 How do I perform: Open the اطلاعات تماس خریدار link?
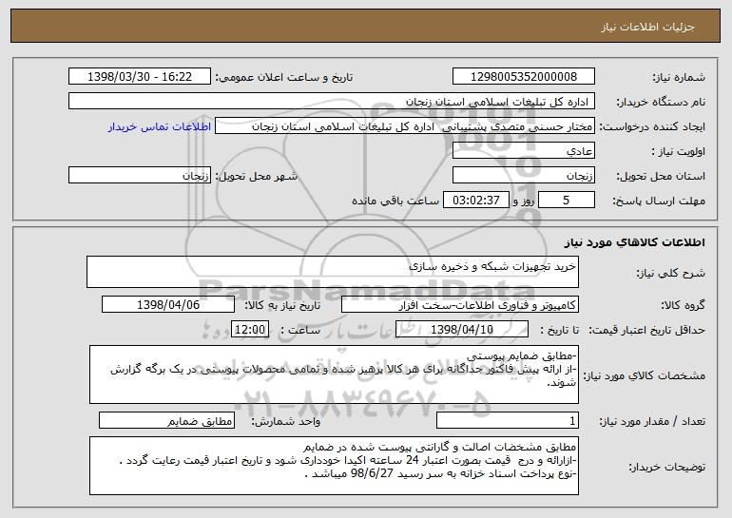[160, 127]
